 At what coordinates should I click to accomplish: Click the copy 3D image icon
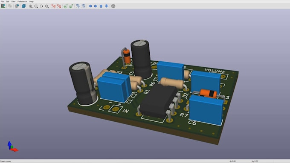pos(10,6)
